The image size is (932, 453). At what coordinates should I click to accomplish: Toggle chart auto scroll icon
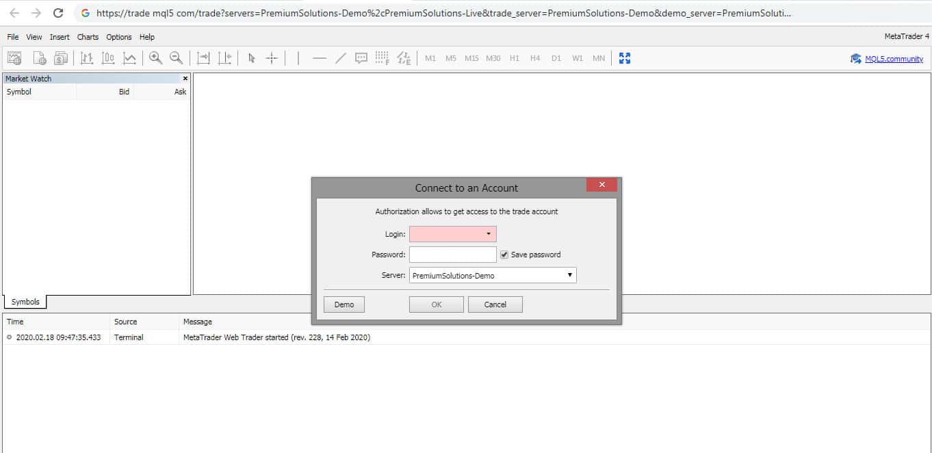click(x=203, y=58)
